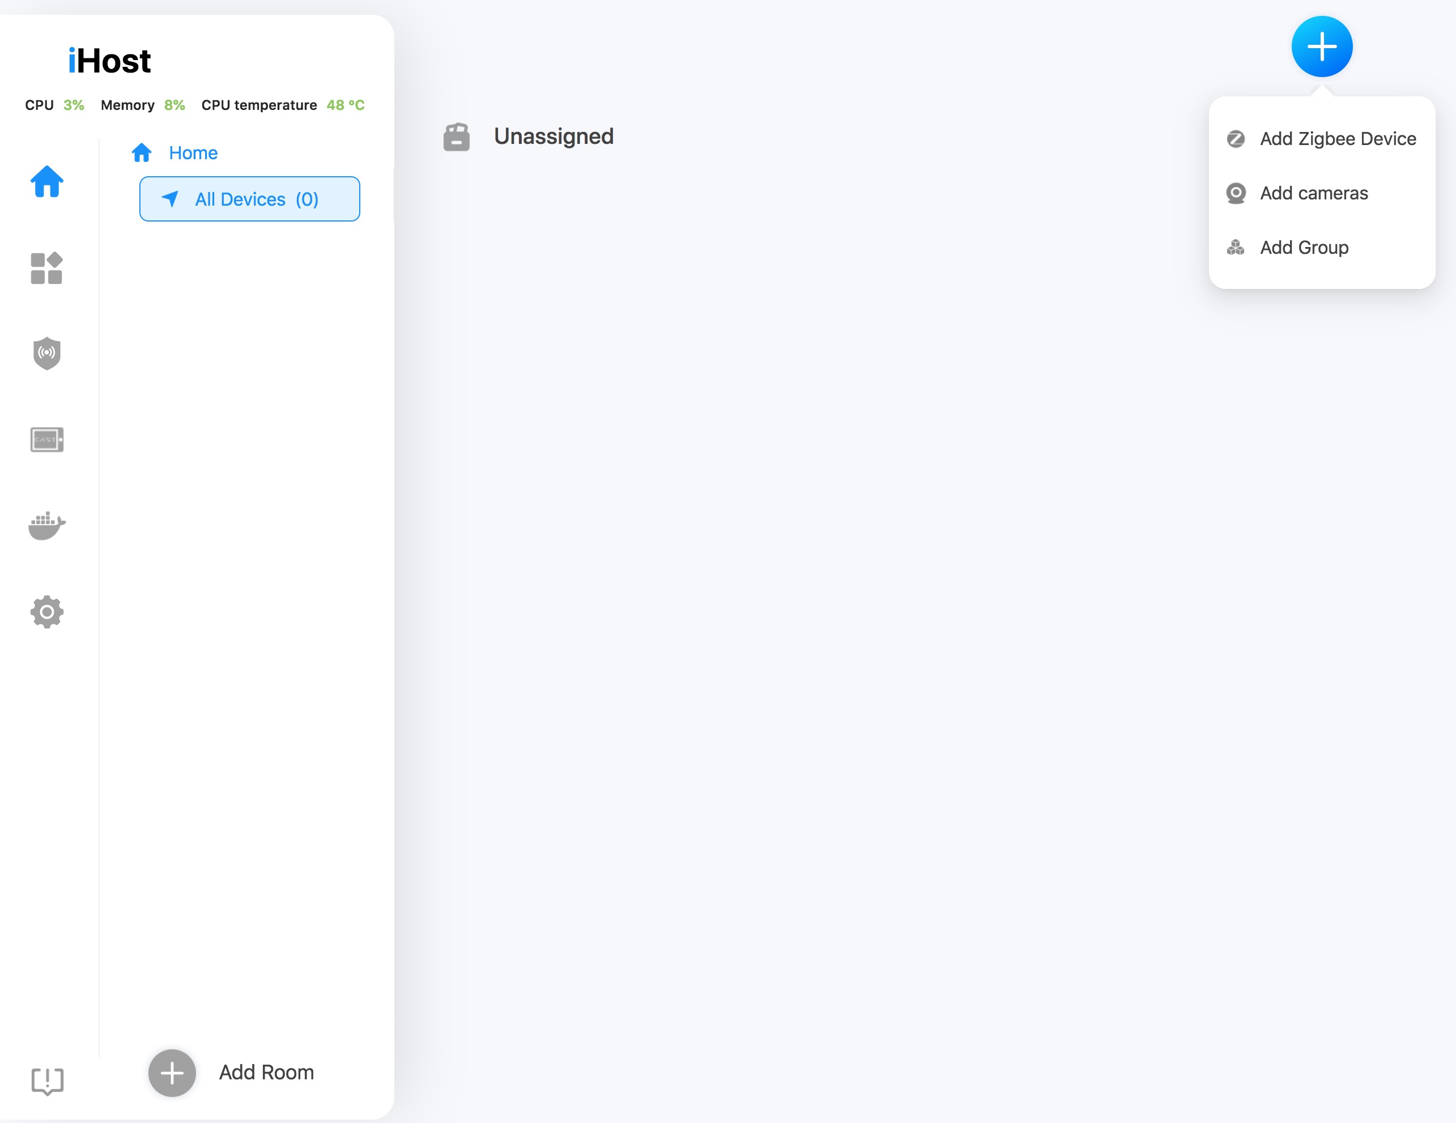Image resolution: width=1456 pixels, height=1123 pixels.
Task: Open the Settings gear icon
Action: (x=46, y=611)
